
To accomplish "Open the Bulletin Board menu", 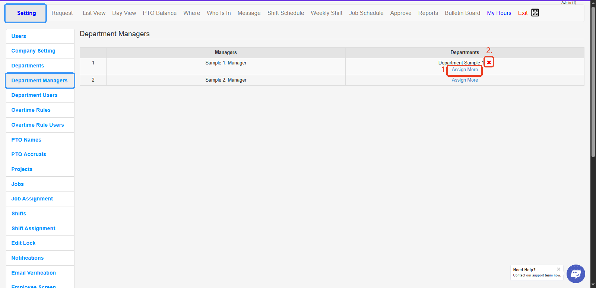I will [462, 13].
